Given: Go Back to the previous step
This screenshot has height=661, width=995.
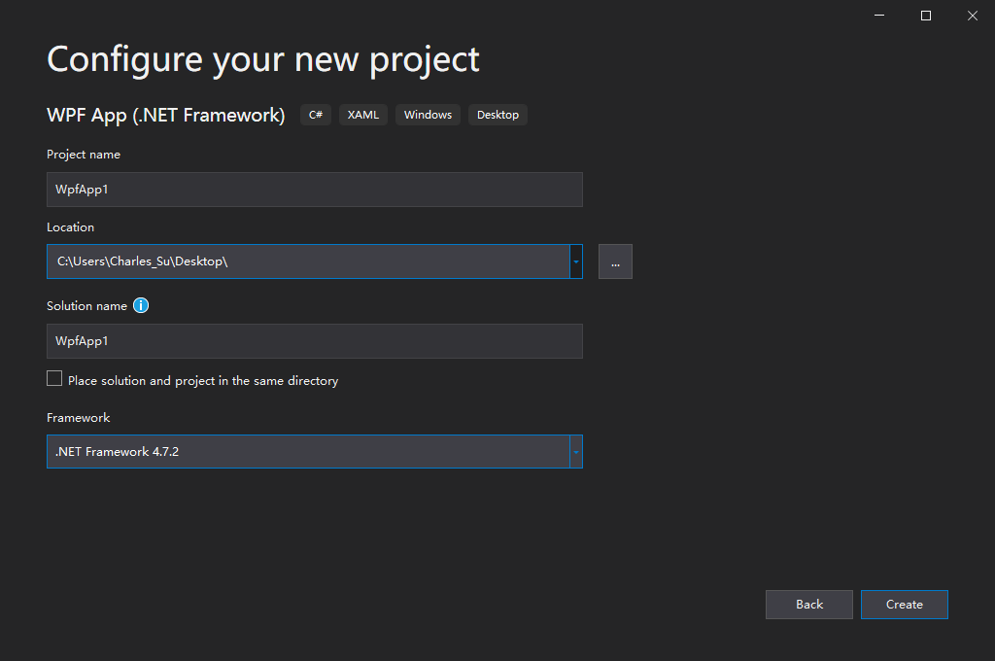Looking at the screenshot, I should point(808,605).
